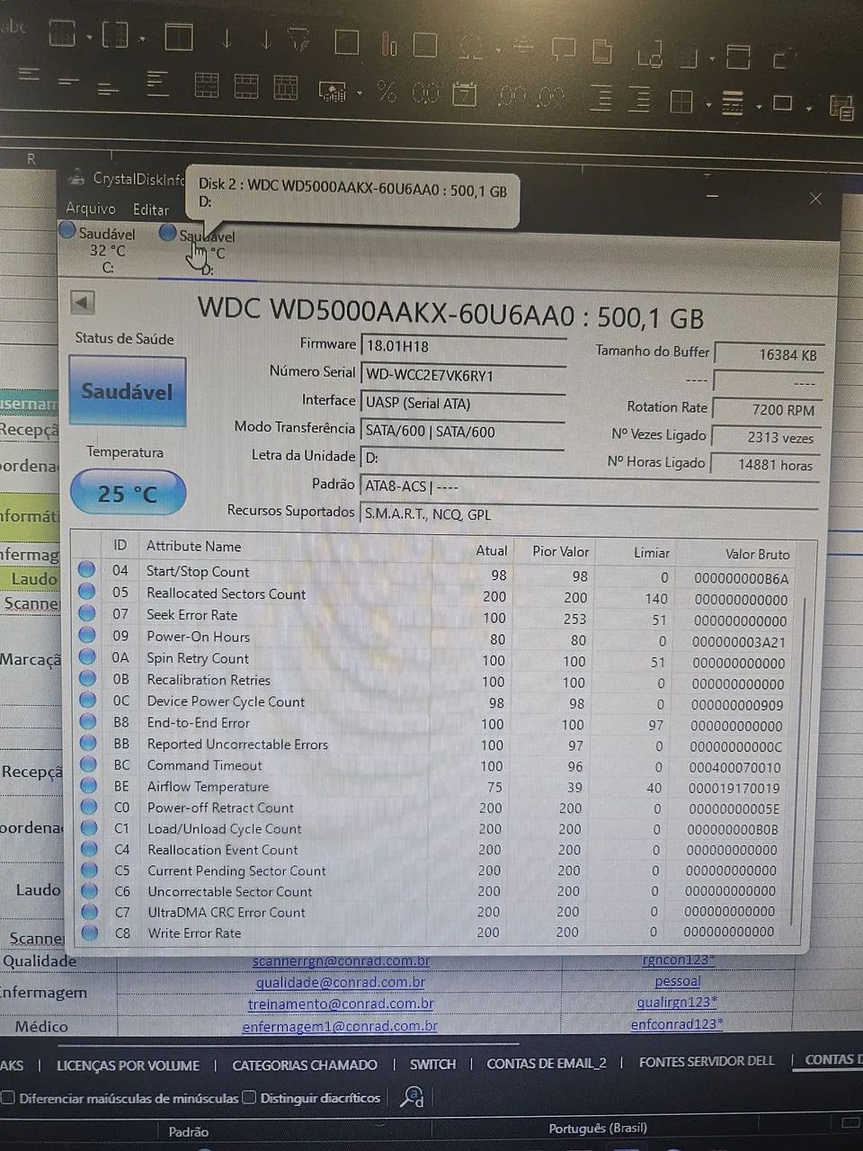Close the CrystalDiskInfo window
The image size is (863, 1151).
click(815, 199)
